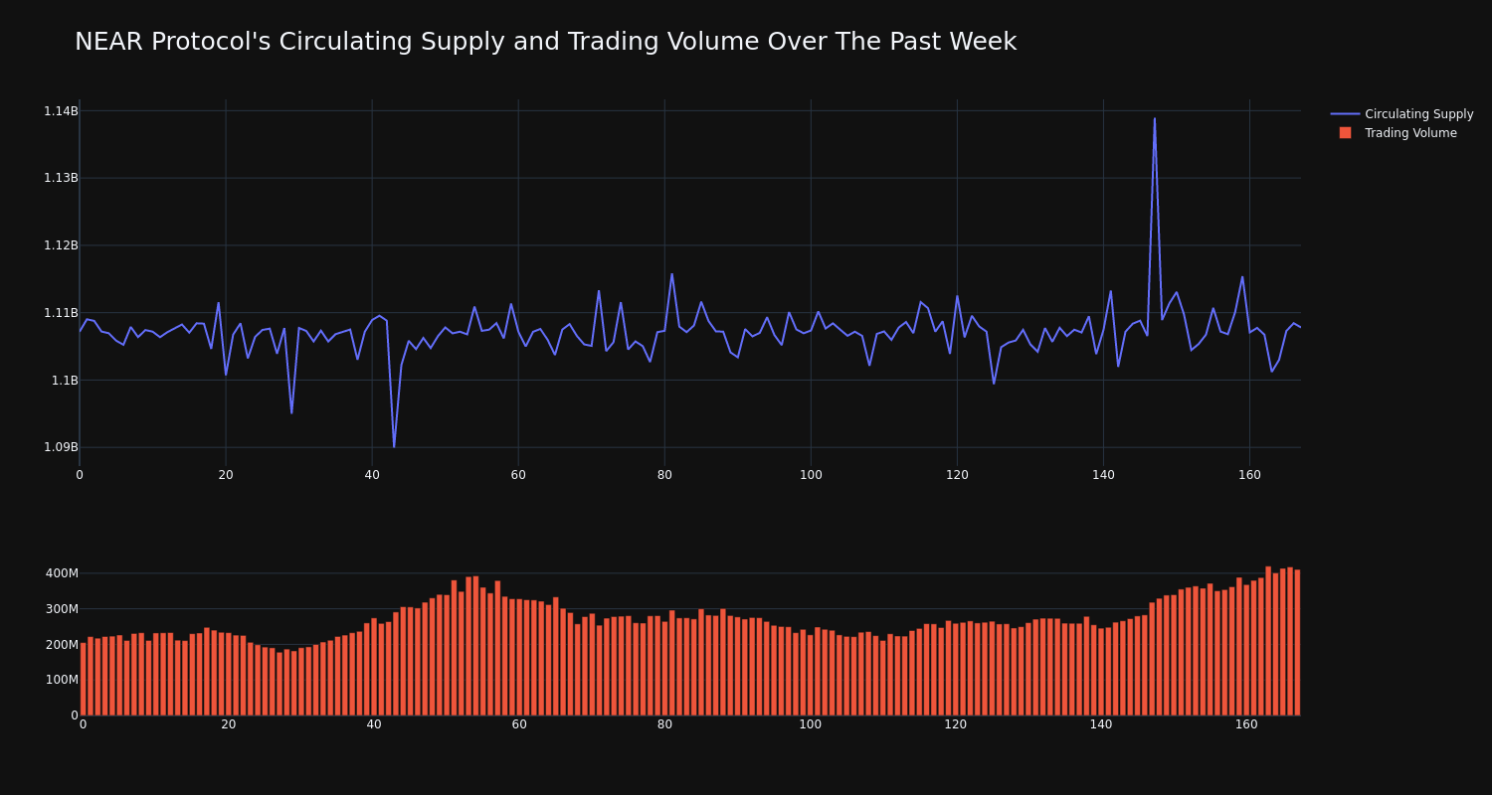The width and height of the screenshot is (1492, 795).
Task: Click the 20 tick on supply chart x-axis
Action: (x=226, y=475)
